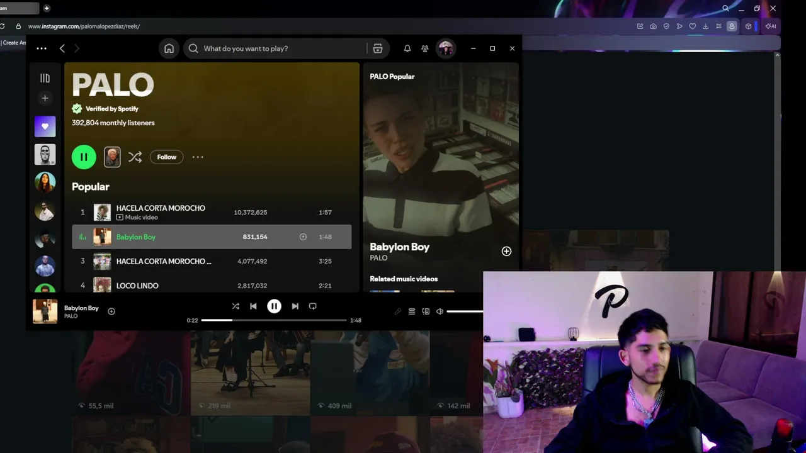Open the Browse icon beside search bar
This screenshot has height=453, width=806.
378,48
